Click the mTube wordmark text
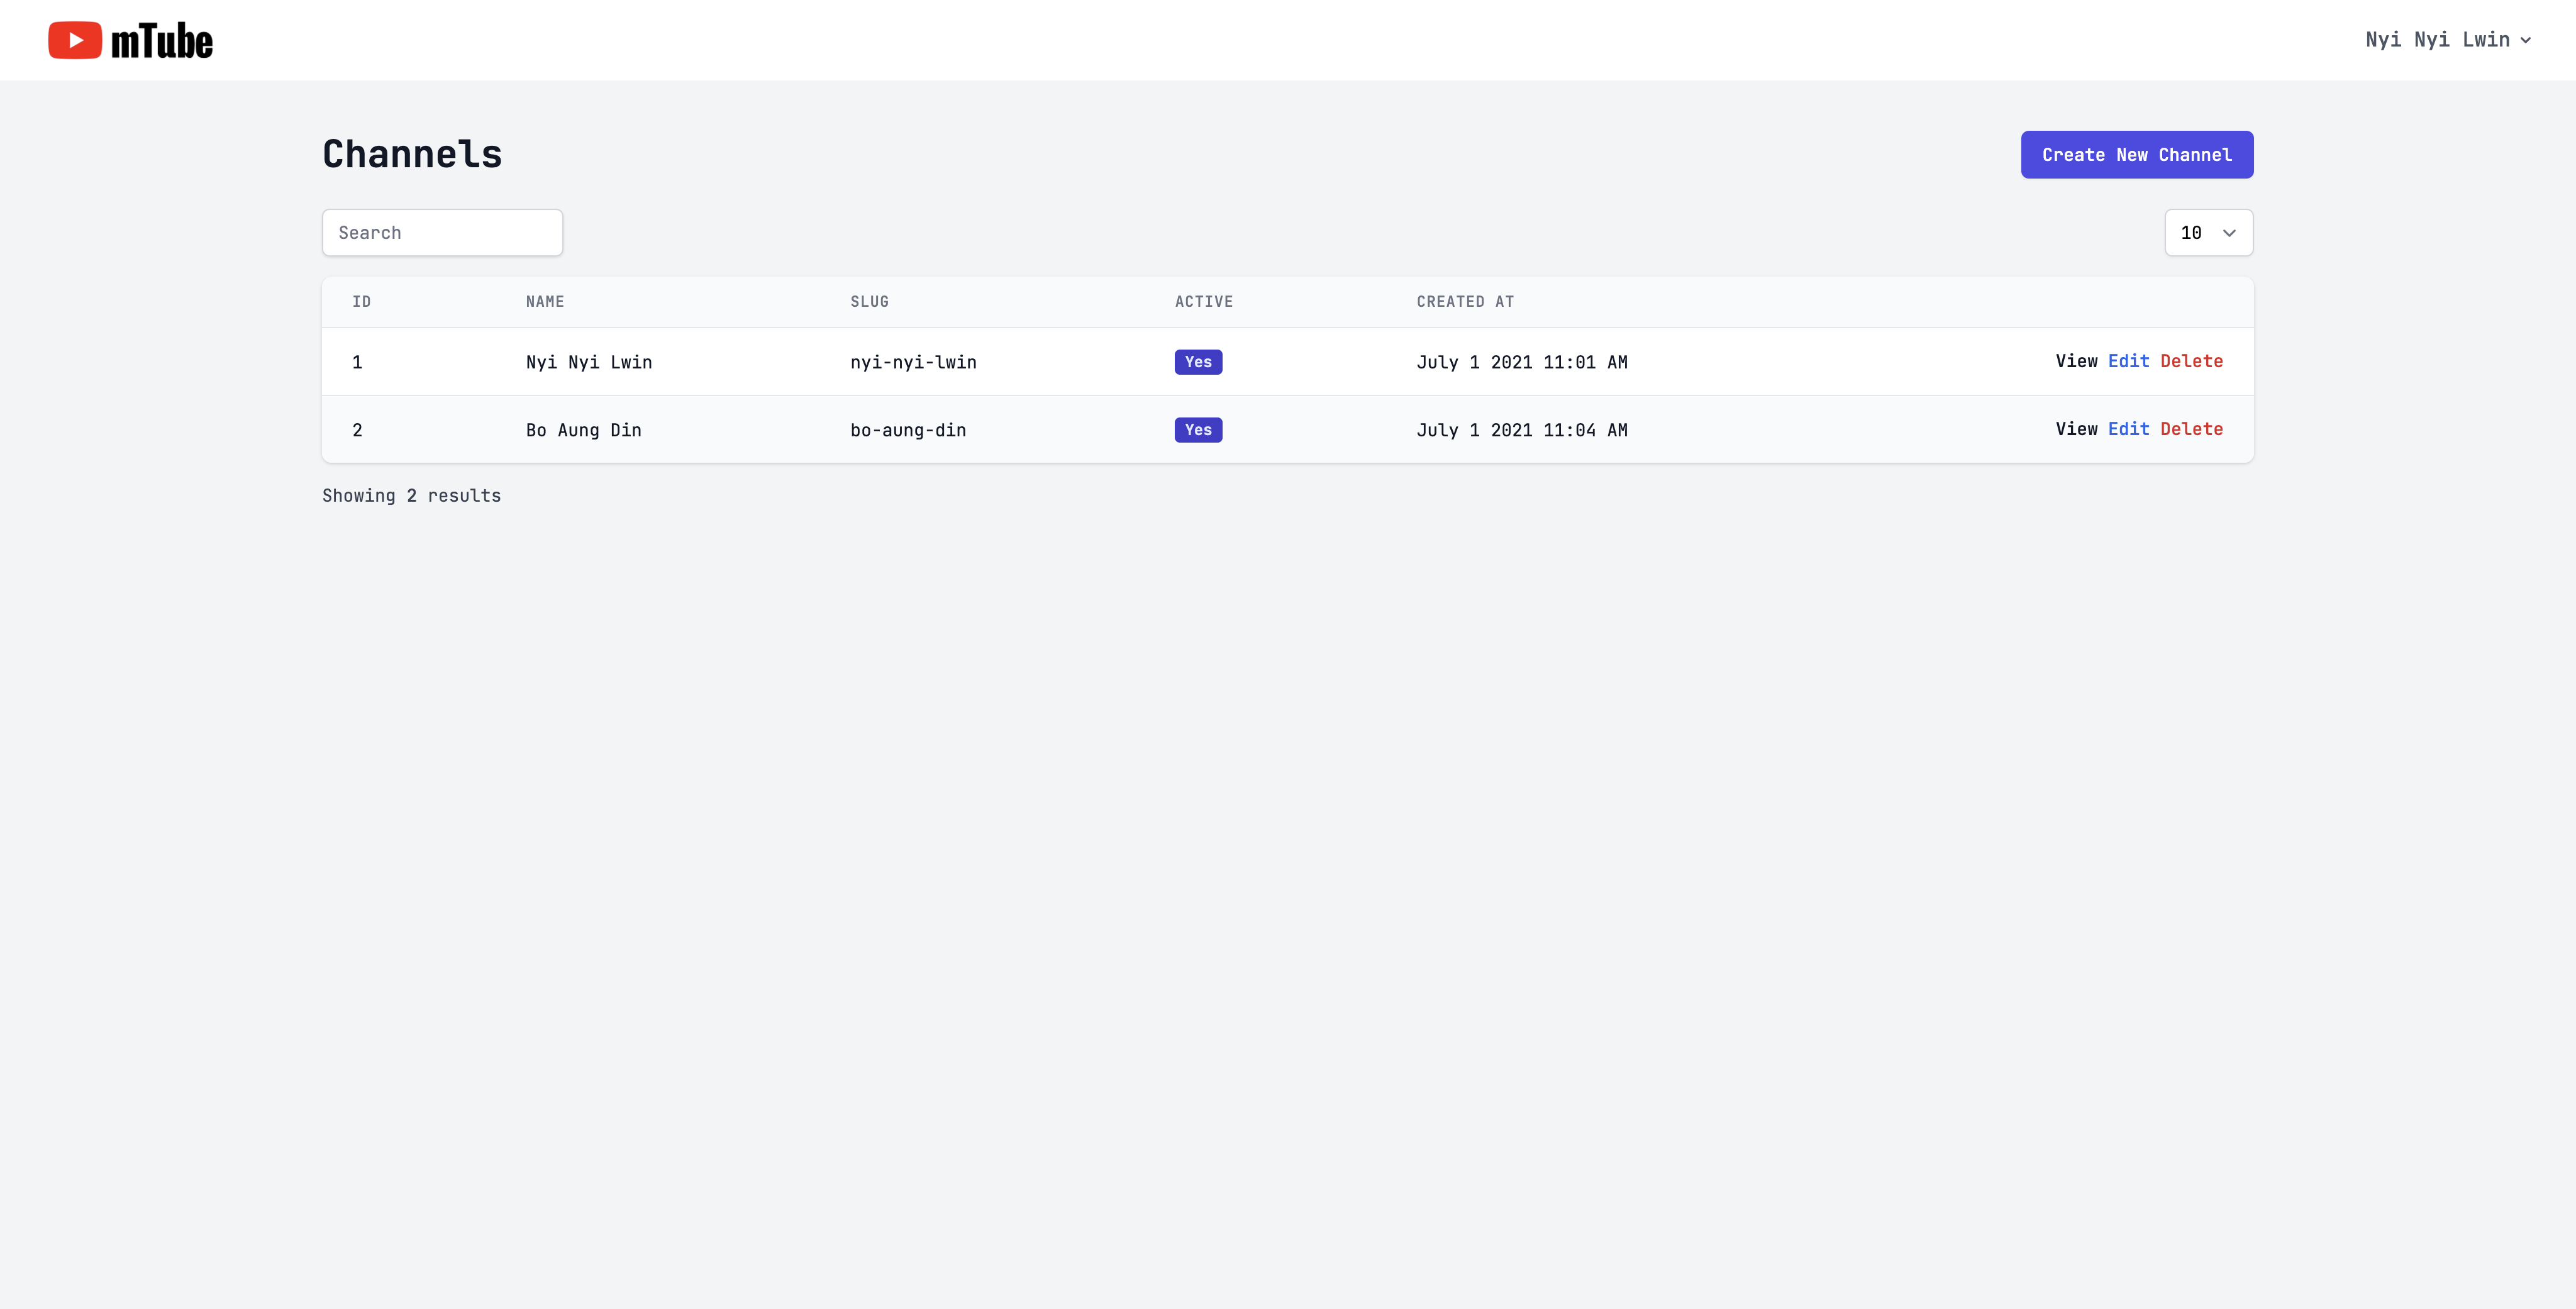This screenshot has width=2576, height=1309. (x=162, y=41)
